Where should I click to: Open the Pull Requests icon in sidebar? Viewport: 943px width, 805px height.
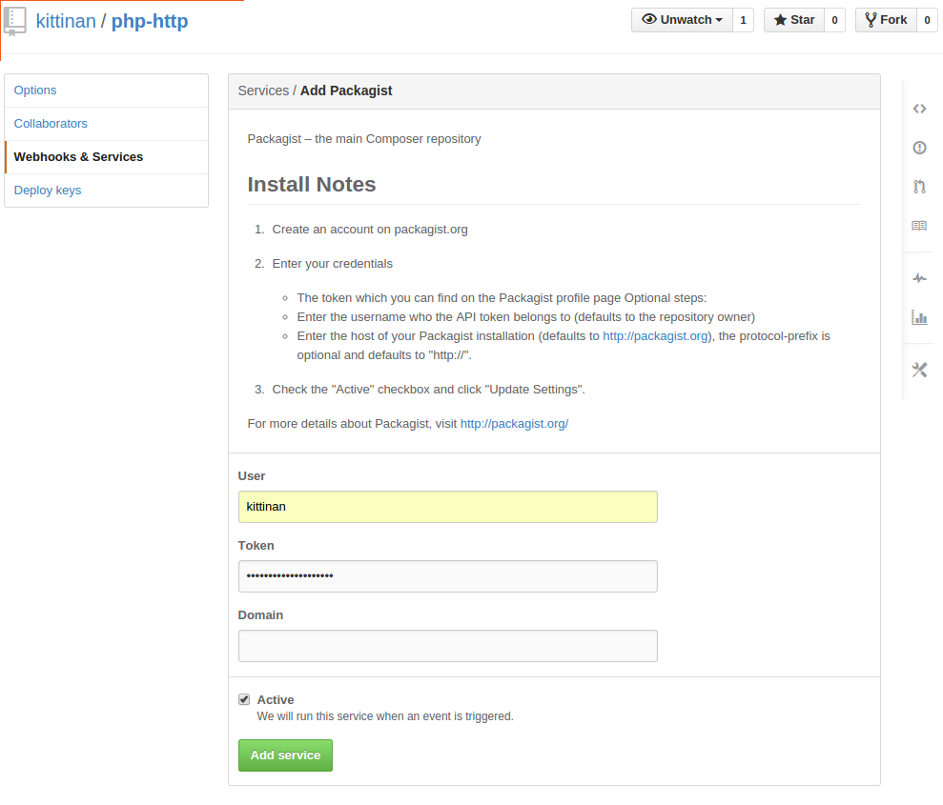pos(919,187)
